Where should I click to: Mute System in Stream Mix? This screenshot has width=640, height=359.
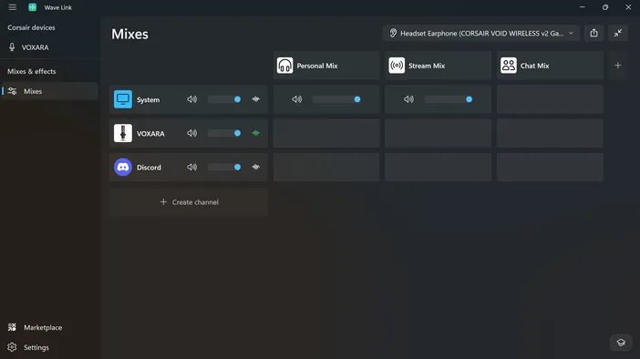tap(408, 99)
